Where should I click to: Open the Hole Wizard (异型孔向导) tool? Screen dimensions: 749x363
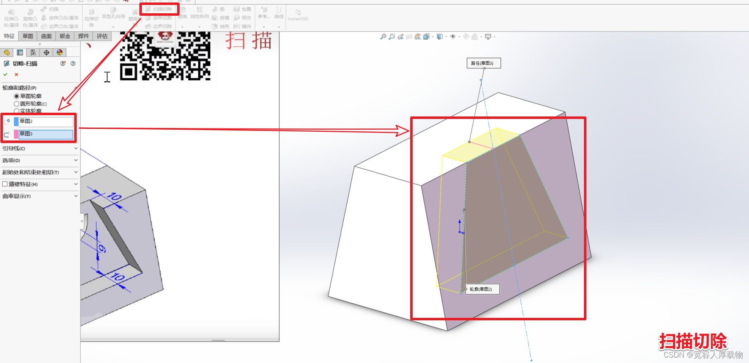pyautogui.click(x=113, y=14)
